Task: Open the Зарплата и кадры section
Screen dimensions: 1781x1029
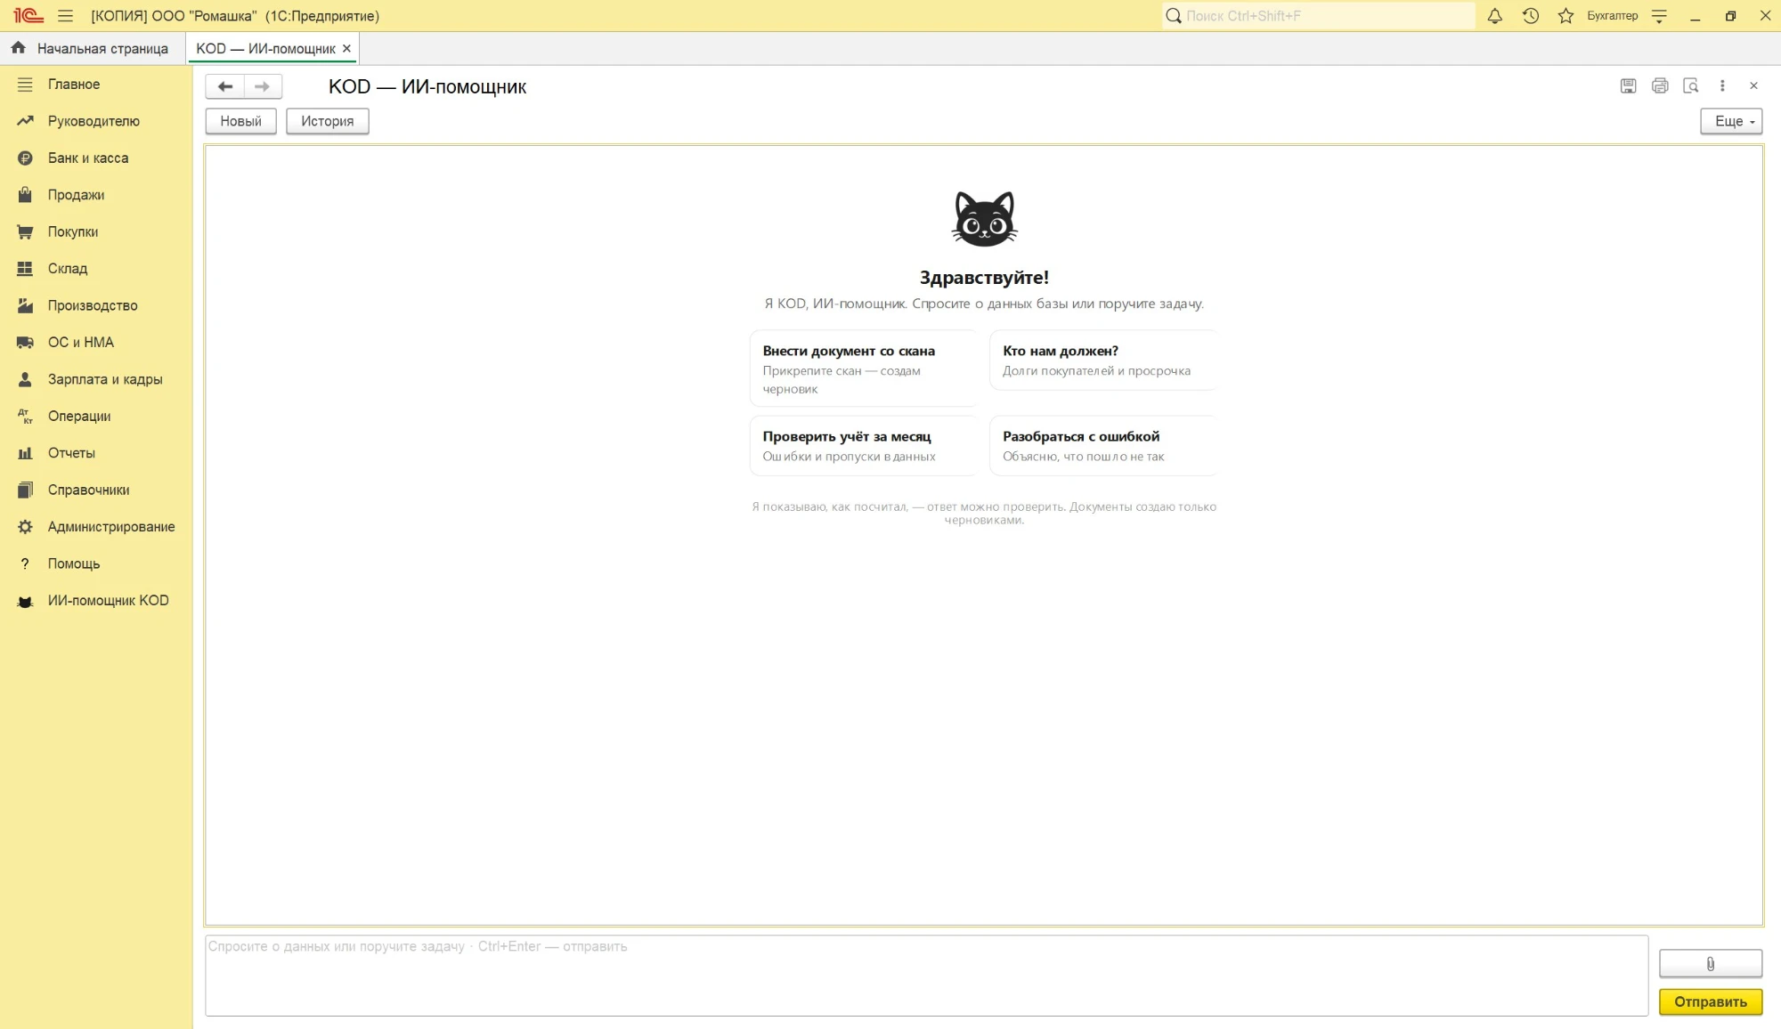Action: click(x=96, y=380)
